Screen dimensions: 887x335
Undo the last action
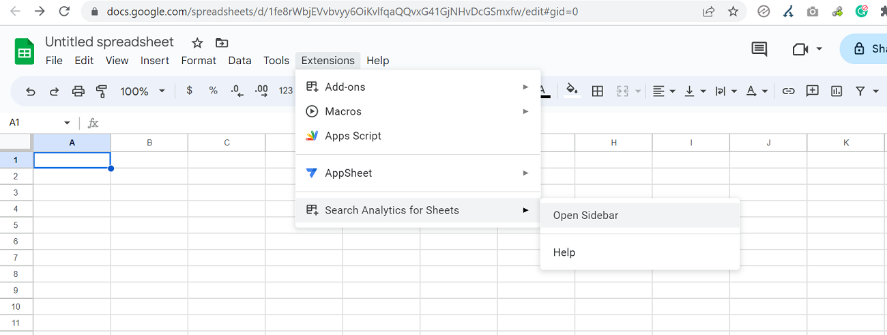tap(30, 91)
